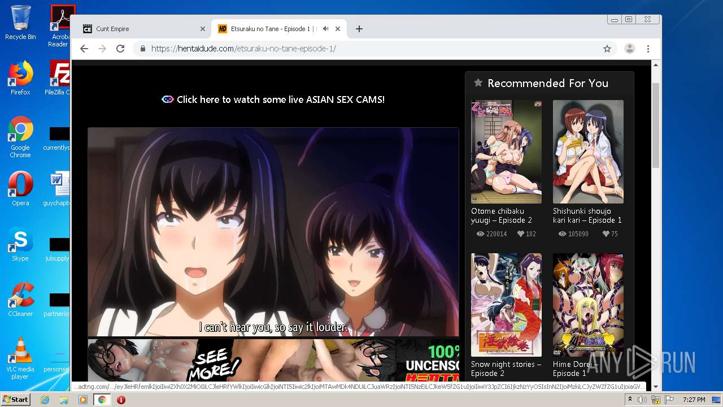Click the SEE MORE banner ad
This screenshot has height=407, width=723.
[x=273, y=360]
